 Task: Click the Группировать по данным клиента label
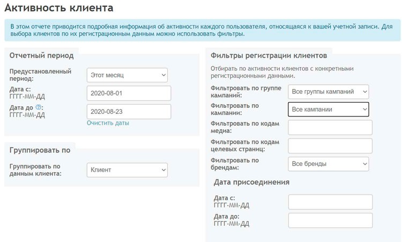point(35,170)
